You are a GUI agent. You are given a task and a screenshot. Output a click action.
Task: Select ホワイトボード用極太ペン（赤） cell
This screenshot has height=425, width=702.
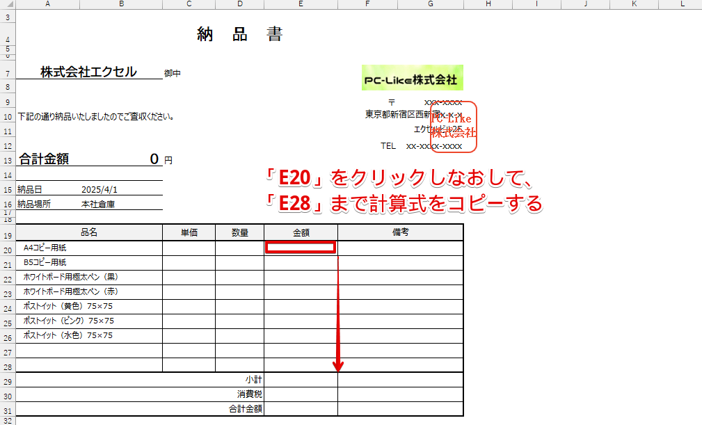point(89,291)
